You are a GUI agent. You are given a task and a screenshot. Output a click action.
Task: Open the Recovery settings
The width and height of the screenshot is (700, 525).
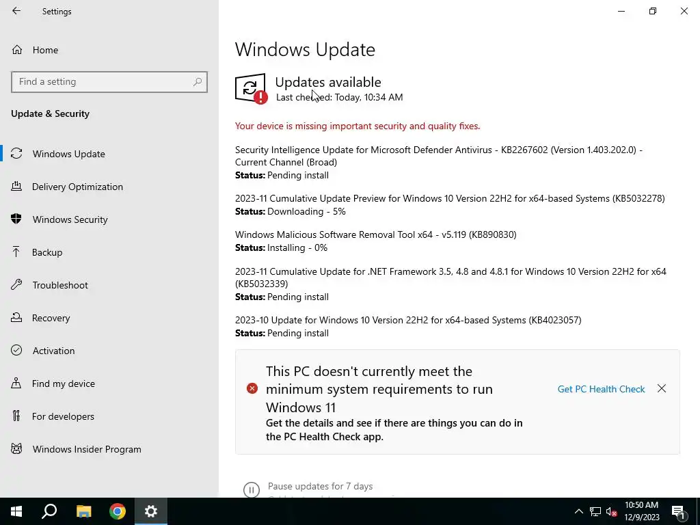point(51,318)
